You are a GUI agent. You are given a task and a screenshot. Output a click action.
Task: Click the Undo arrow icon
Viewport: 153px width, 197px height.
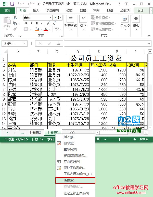pyautogui.click(x=20, y=4)
